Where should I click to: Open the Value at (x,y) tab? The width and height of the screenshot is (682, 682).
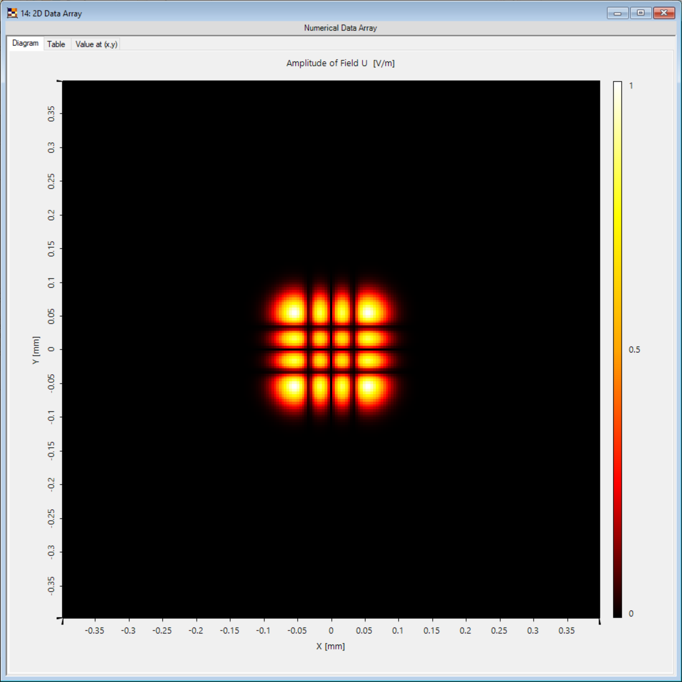point(96,44)
